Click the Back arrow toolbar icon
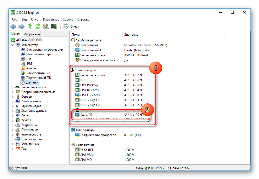Viewport: 259px width, 179px height. (13, 26)
